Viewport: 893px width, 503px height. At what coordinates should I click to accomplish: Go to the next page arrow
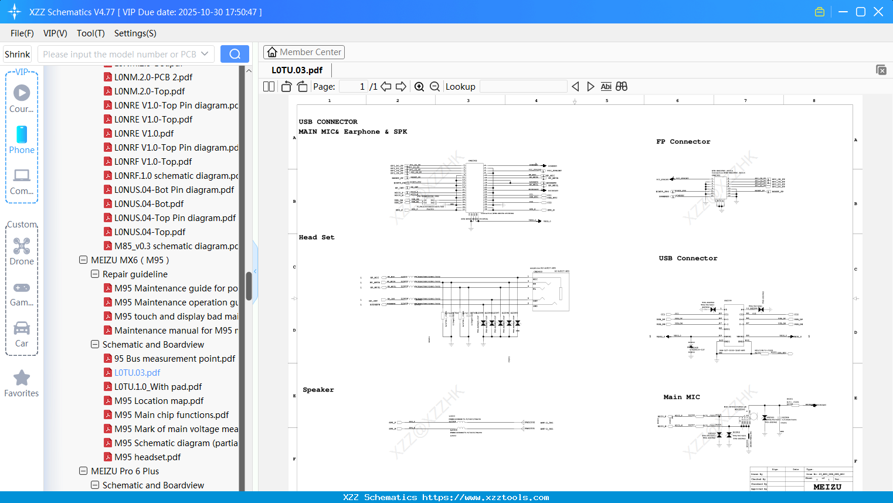401,86
